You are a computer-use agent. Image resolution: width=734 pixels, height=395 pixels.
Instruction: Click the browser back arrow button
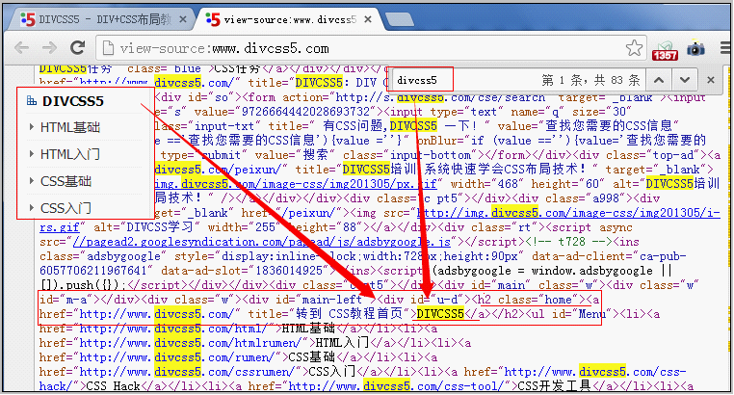pos(21,47)
